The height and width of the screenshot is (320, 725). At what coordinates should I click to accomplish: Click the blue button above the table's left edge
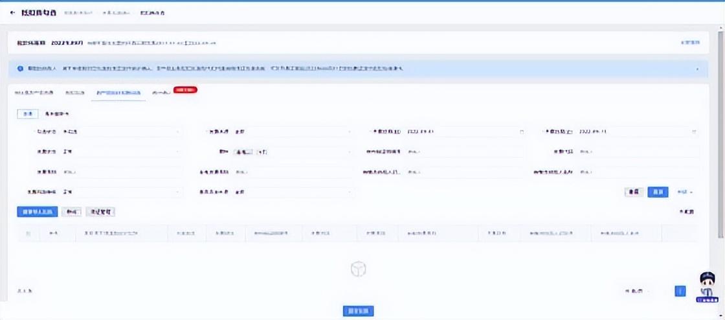pyautogui.click(x=38, y=212)
